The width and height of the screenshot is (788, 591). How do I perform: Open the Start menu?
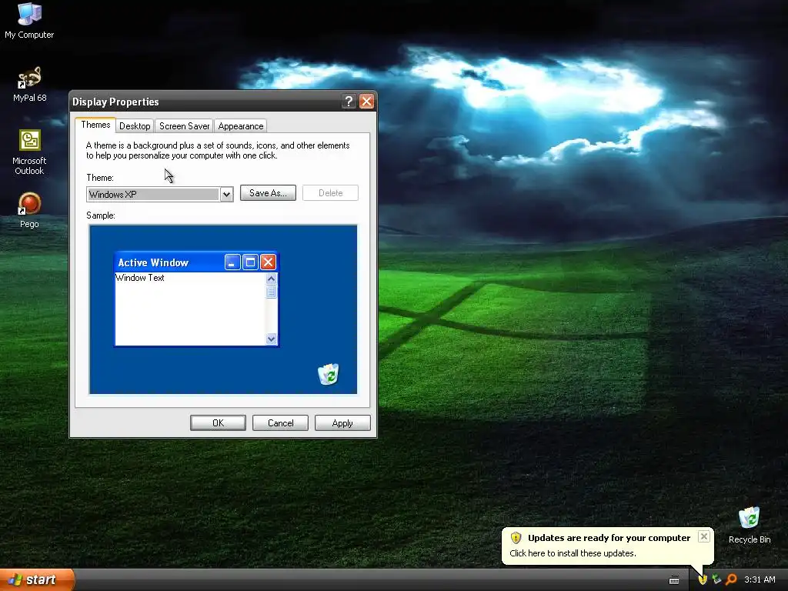point(37,579)
